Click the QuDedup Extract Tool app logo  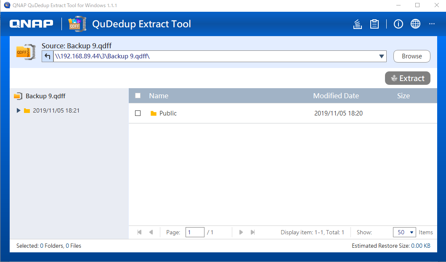pos(77,24)
